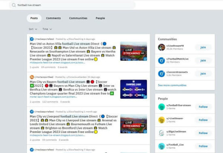Click u/Football_Live avatar icon
The height and width of the screenshot is (153, 223).
[x=161, y=146]
